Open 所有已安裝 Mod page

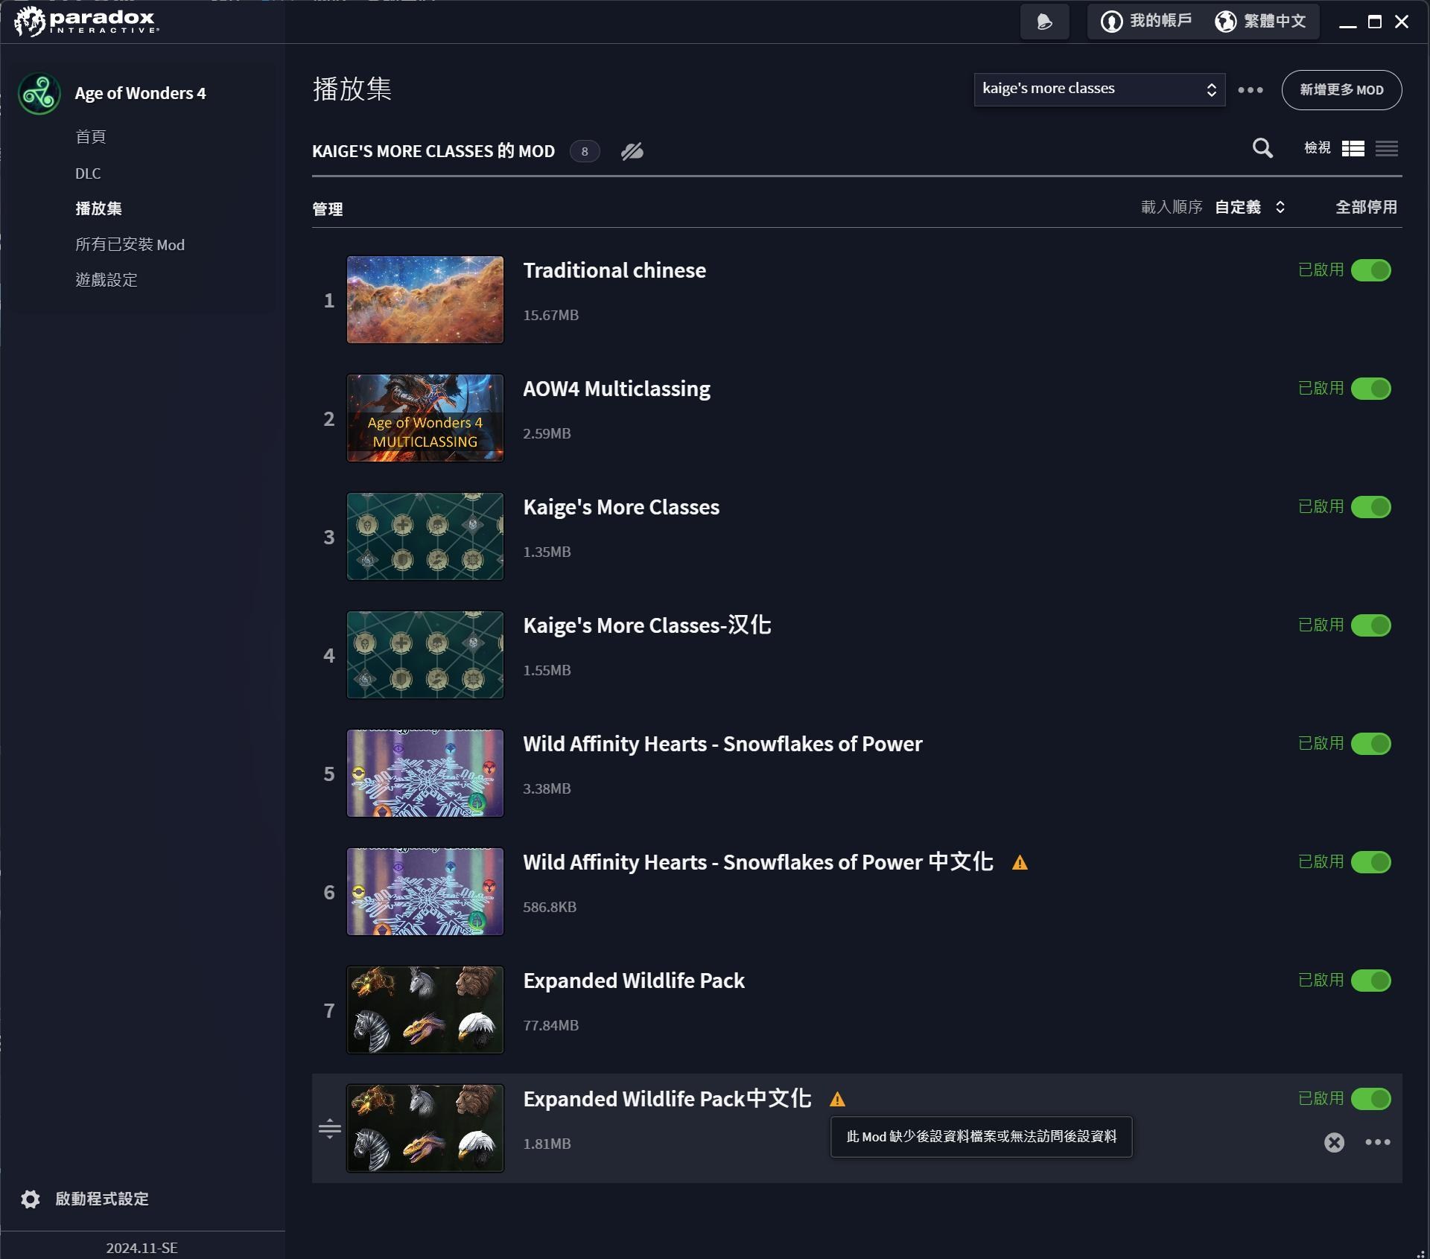[x=130, y=244]
